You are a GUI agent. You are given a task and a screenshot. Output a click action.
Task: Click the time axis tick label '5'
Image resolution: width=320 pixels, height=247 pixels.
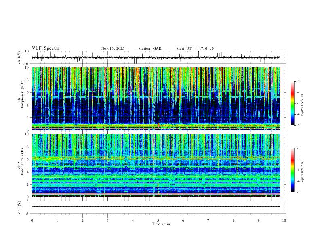[x=158, y=220]
